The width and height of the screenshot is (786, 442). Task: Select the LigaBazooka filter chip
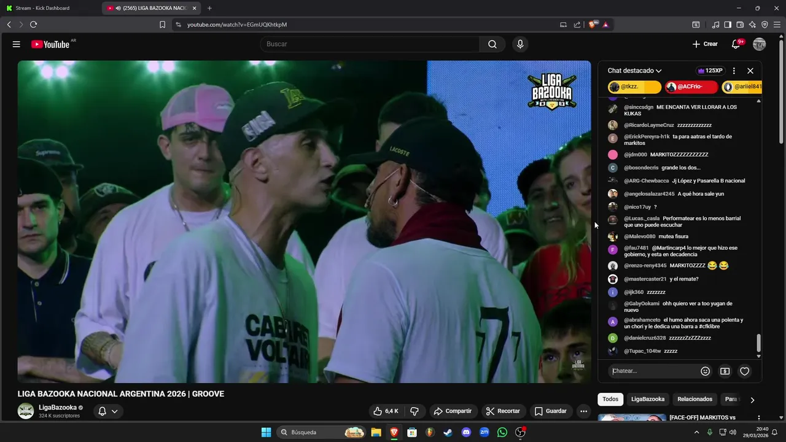648,399
